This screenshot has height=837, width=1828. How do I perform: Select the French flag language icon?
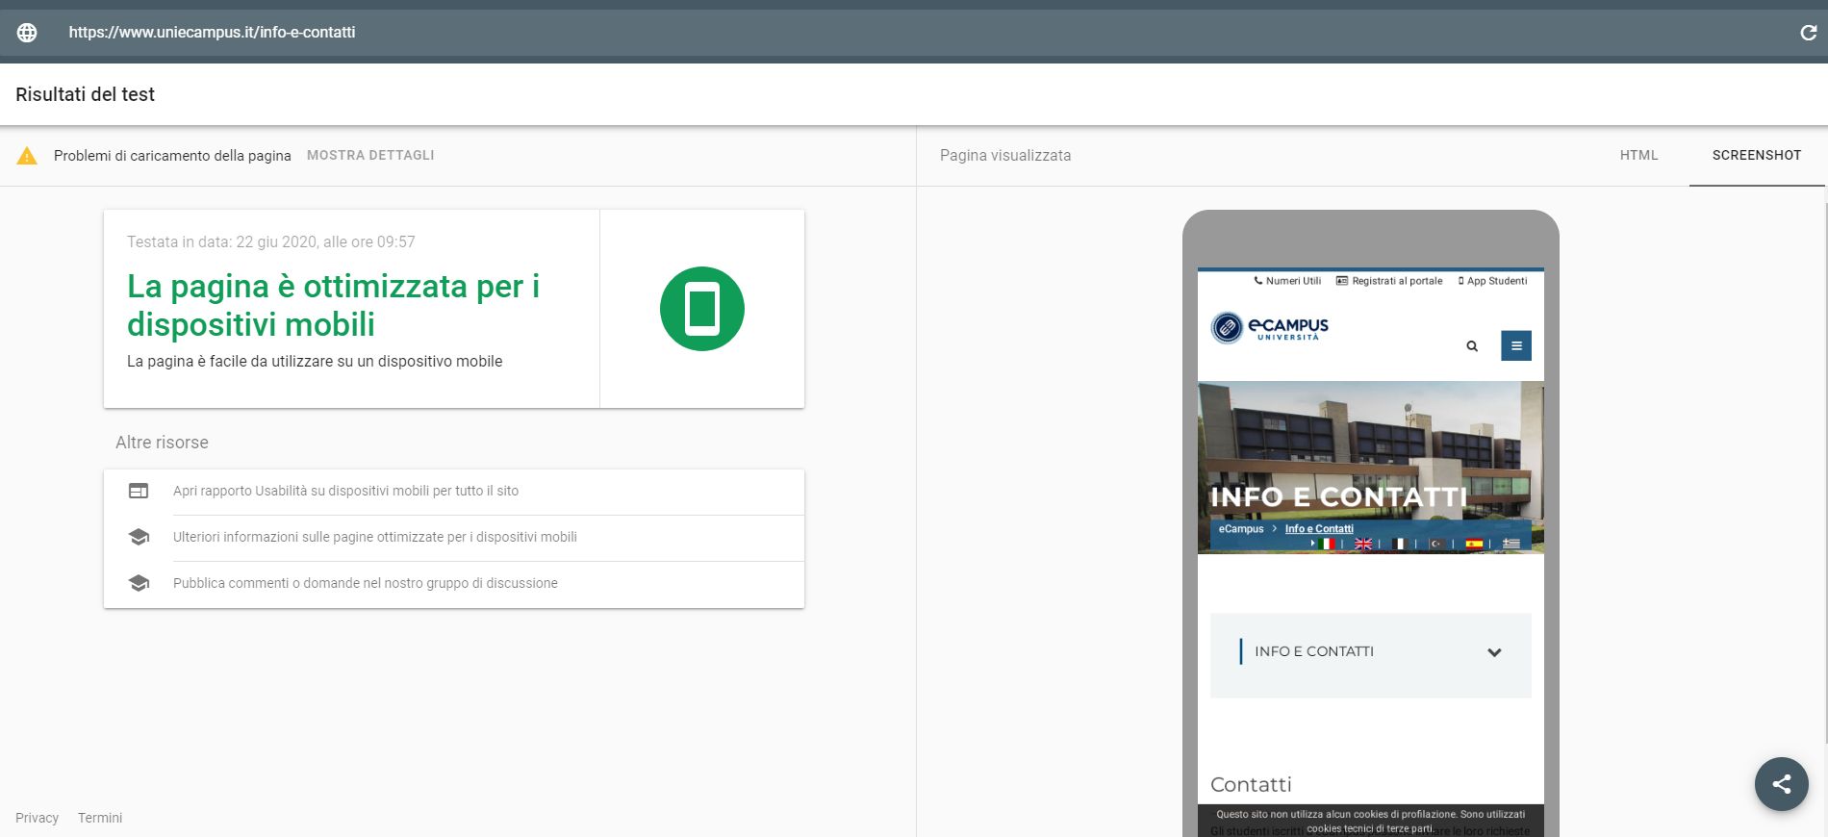(x=1400, y=544)
